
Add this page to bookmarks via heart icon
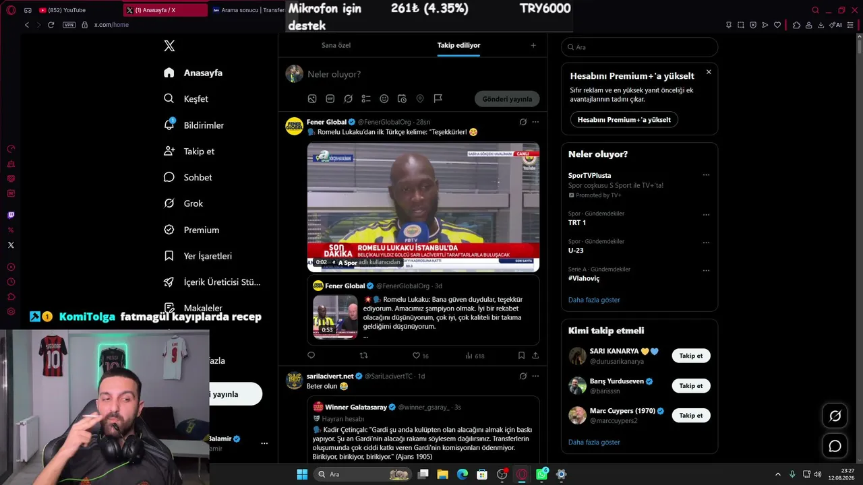click(x=777, y=25)
